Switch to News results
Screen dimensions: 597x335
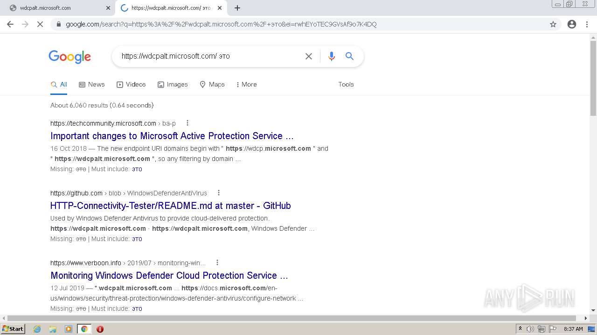(92, 85)
